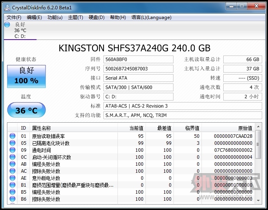The width and height of the screenshot is (268, 210).
Task: Click the 原始值 column header
Action: tap(228, 128)
